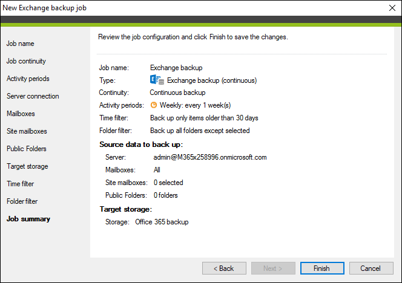This screenshot has height=283, width=402.
Task: Navigate to the Site mailboxes step
Action: tap(27, 131)
